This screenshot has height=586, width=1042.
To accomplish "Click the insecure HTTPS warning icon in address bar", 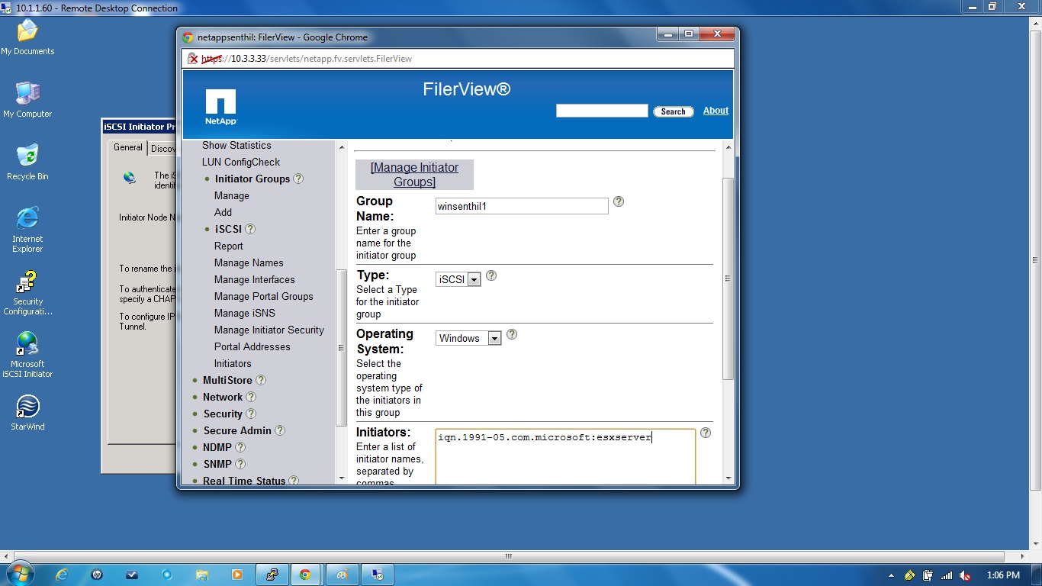I will click(x=193, y=59).
